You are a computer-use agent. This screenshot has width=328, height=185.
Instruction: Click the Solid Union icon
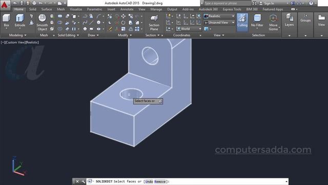tap(60, 16)
